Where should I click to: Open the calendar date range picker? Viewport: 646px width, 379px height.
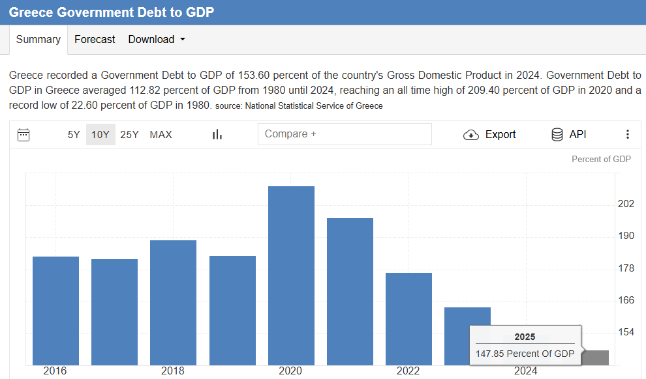pyautogui.click(x=23, y=135)
